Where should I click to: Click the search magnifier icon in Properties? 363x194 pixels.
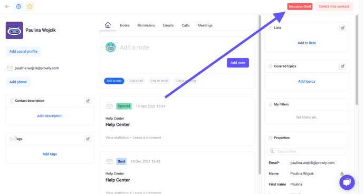coord(272,151)
